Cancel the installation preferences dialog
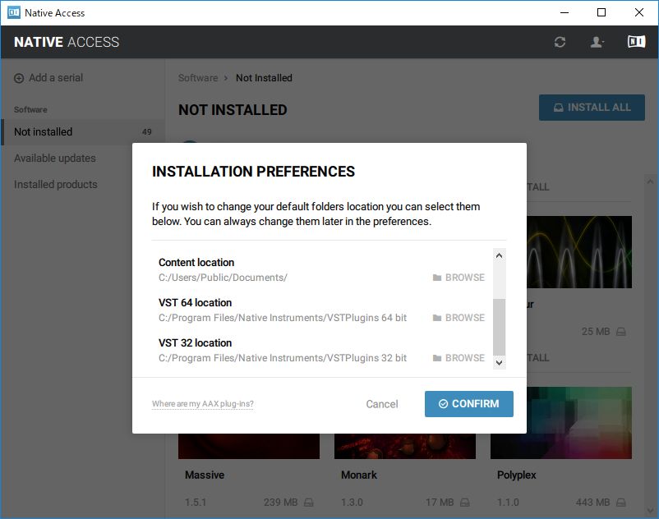 381,404
